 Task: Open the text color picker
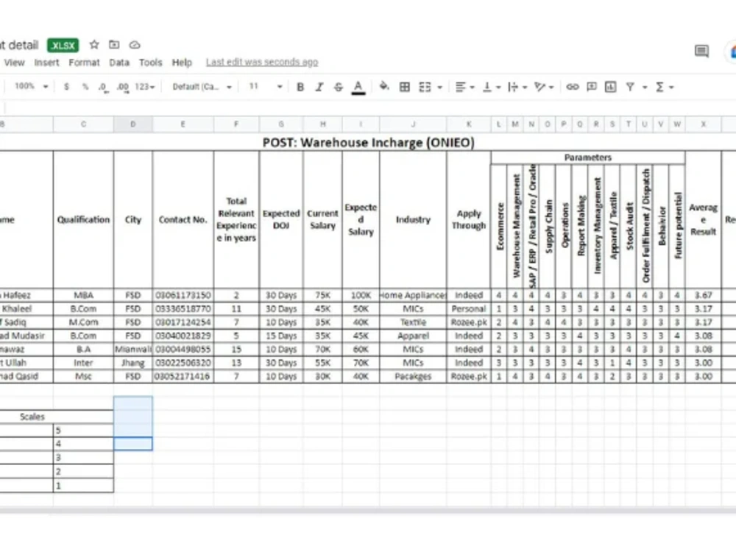[x=358, y=88]
